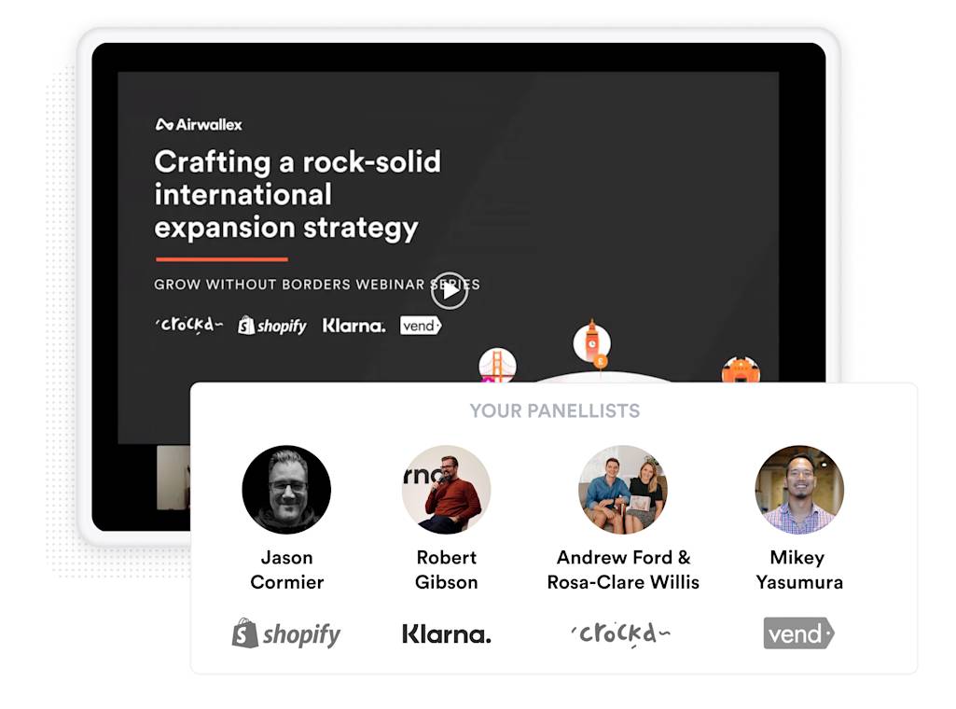Click the Shopify logo under Jason Cormier
This screenshot has width=956, height=709.
[286, 633]
